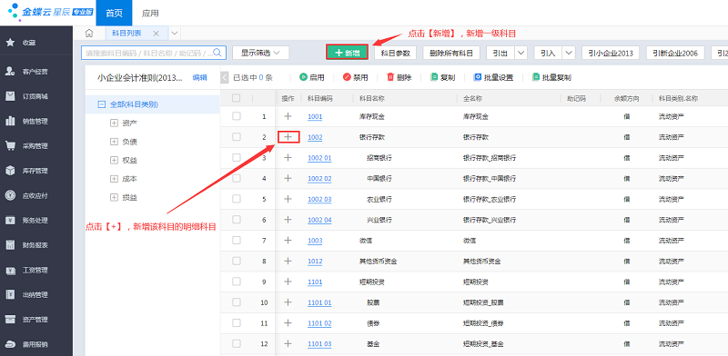Click the search magnifier icon
Viewport: 728px width, 356px height.
(218, 53)
